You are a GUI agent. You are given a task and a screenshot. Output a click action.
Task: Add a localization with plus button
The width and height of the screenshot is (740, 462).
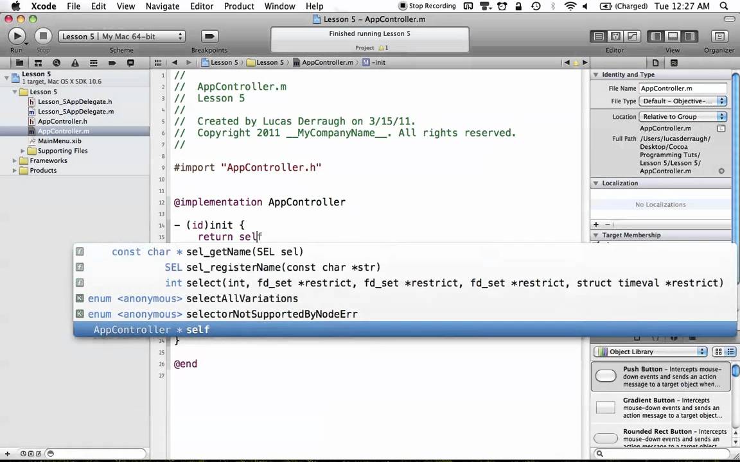point(596,225)
